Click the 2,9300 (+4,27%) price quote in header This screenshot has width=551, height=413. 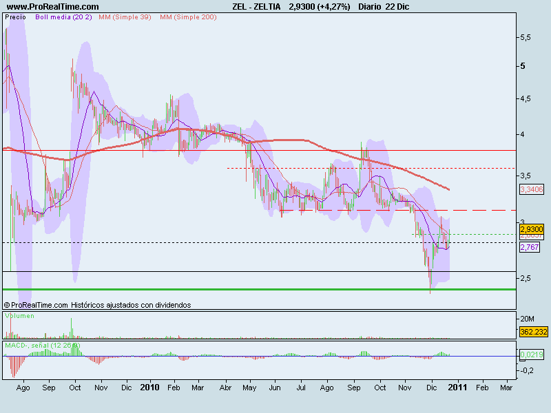click(x=320, y=7)
